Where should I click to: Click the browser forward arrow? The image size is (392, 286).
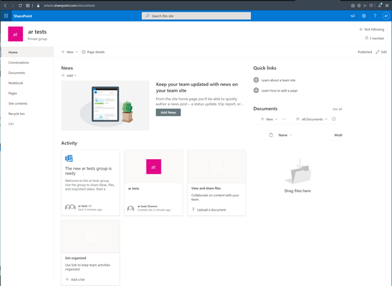click(12, 5)
